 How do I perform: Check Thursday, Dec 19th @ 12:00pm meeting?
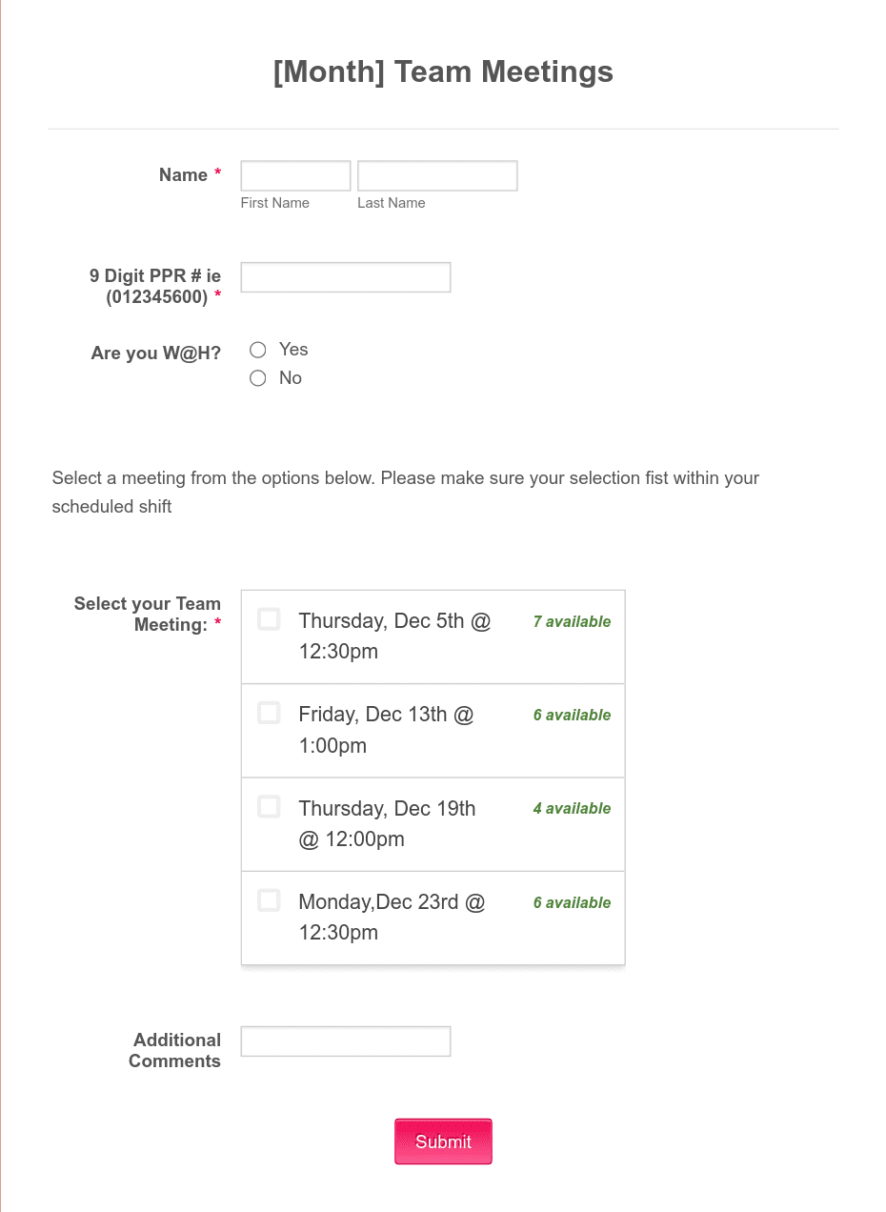click(269, 807)
